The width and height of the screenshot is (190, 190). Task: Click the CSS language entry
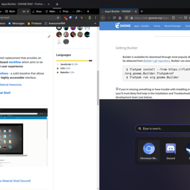(x=63, y=68)
